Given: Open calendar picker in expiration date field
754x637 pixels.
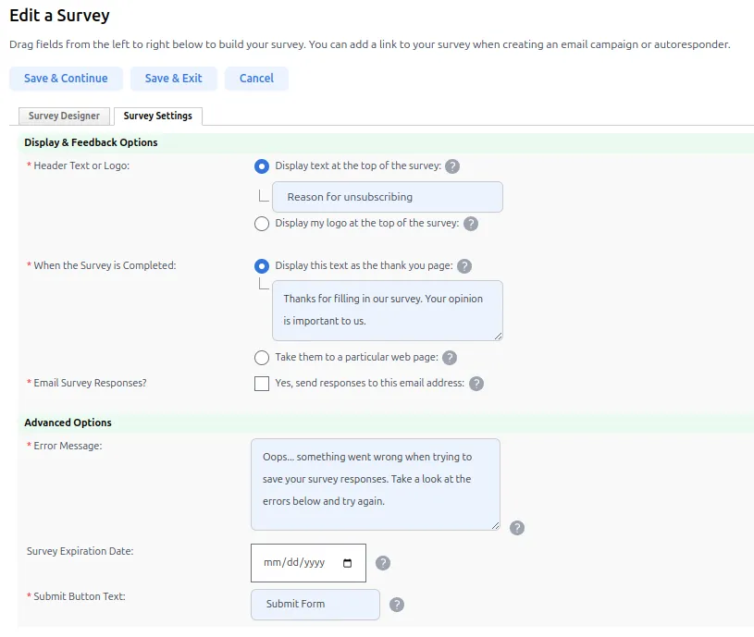Looking at the screenshot, I should 347,563.
